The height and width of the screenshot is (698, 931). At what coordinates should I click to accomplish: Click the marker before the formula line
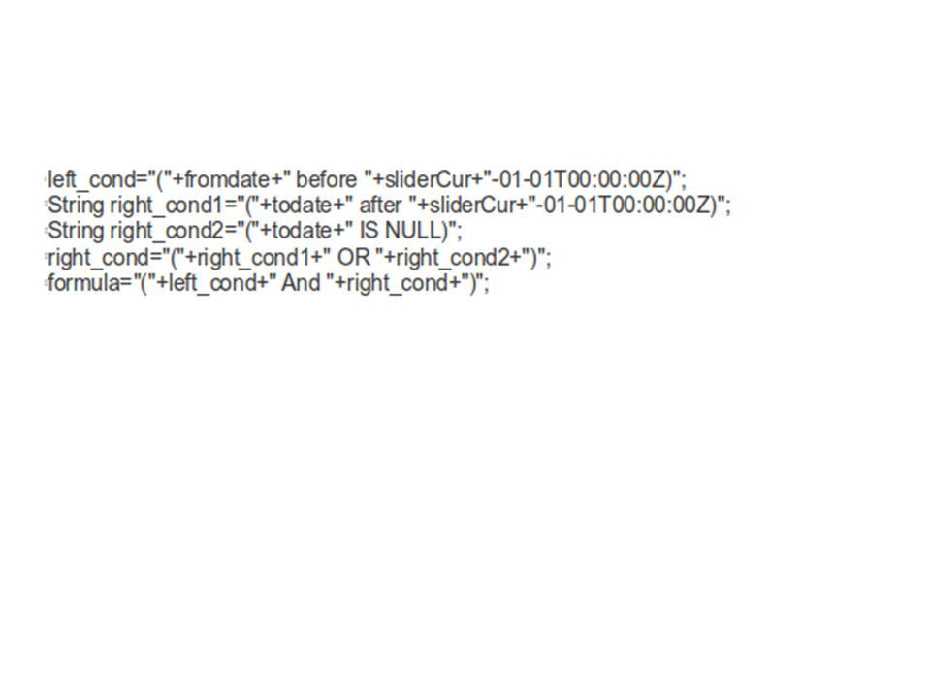pyautogui.click(x=47, y=282)
